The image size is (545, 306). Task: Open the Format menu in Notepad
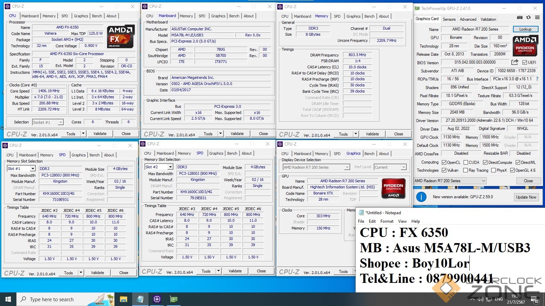(x=387, y=221)
